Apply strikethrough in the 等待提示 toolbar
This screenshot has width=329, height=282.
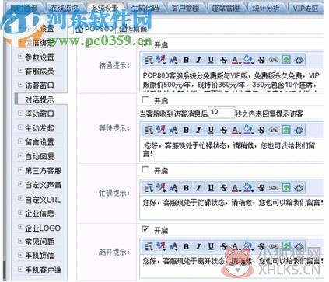(223, 130)
